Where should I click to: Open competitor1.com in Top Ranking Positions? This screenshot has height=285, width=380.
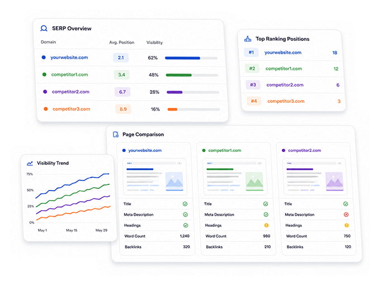283,69
